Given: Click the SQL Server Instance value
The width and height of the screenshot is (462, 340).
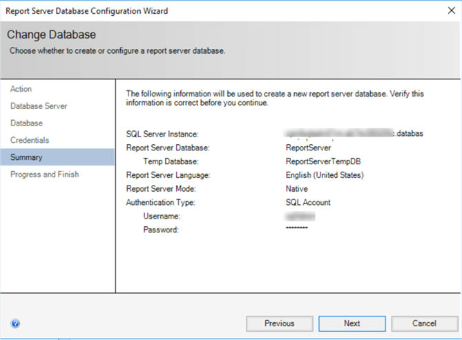Looking at the screenshot, I should [x=354, y=134].
